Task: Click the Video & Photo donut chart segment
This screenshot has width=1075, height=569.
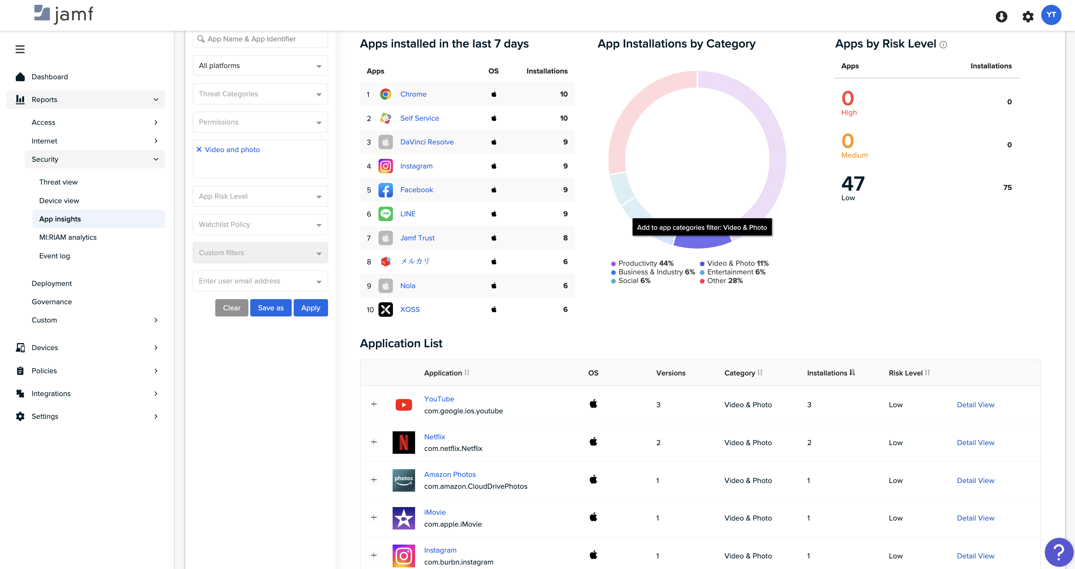Action: click(x=702, y=242)
